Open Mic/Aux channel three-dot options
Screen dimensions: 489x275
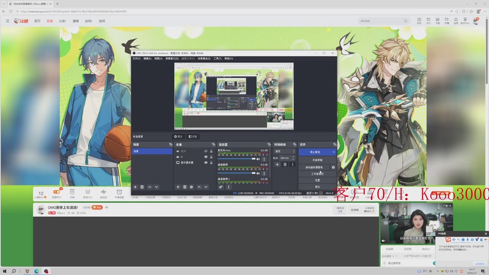(x=264, y=159)
